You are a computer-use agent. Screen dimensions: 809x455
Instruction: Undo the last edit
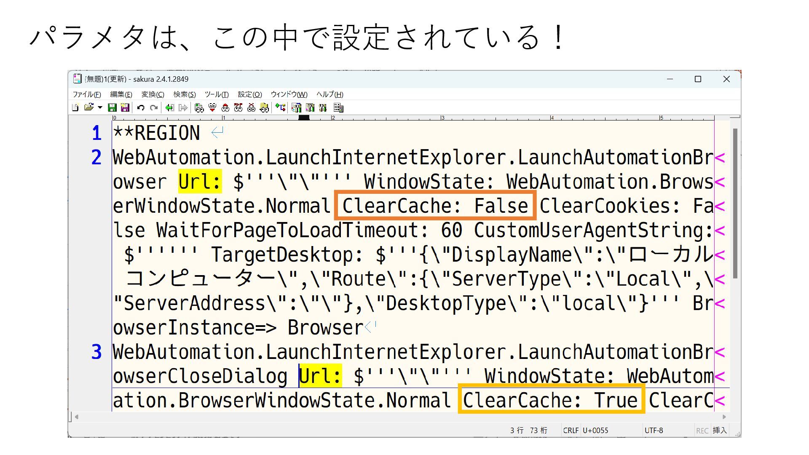[141, 107]
